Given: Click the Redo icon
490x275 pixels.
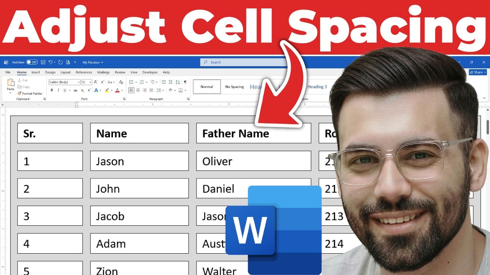Looking at the screenshot, I should pos(60,62).
